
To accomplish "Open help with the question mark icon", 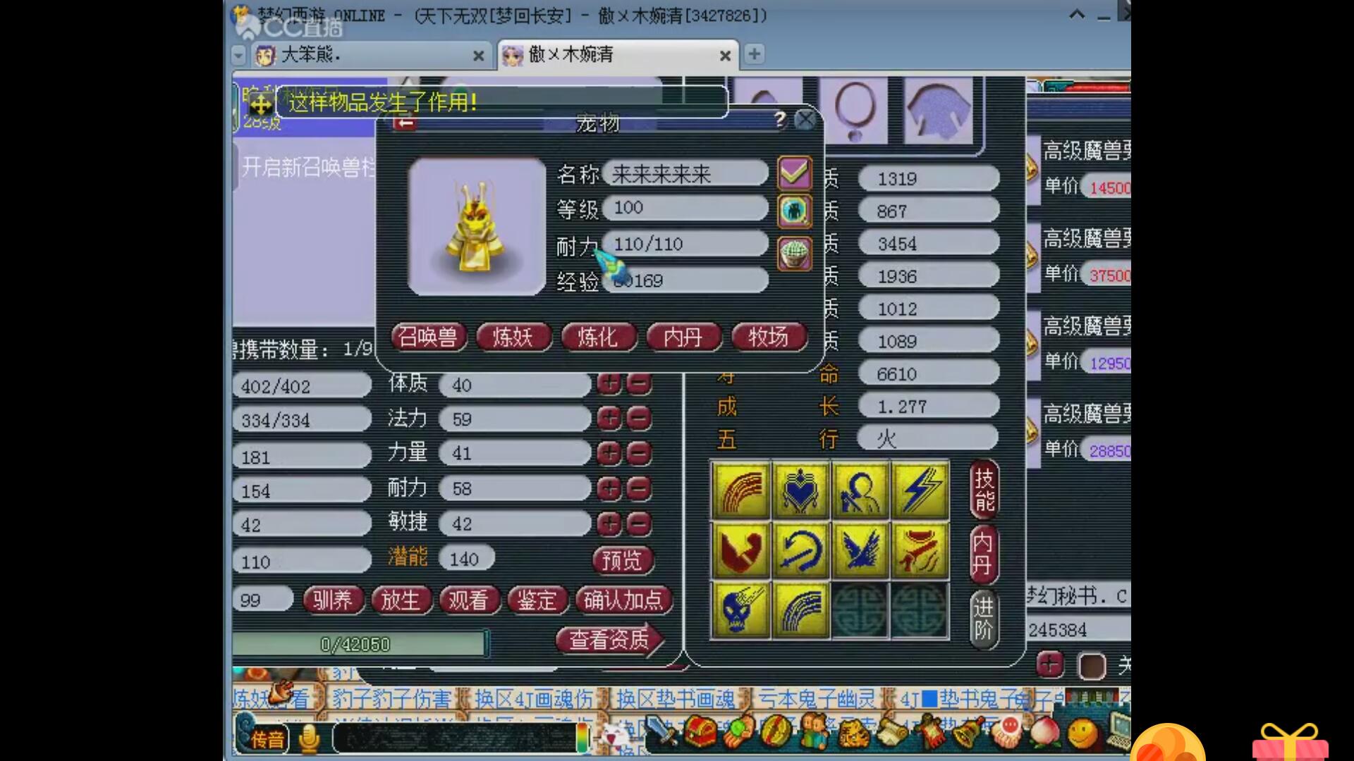I will click(x=779, y=119).
